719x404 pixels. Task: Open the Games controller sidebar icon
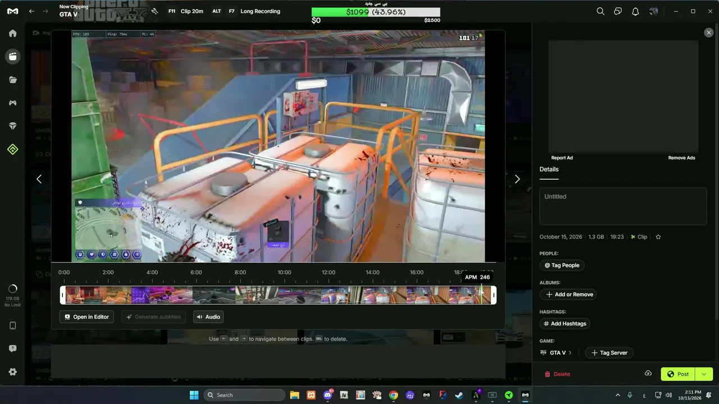pos(12,103)
